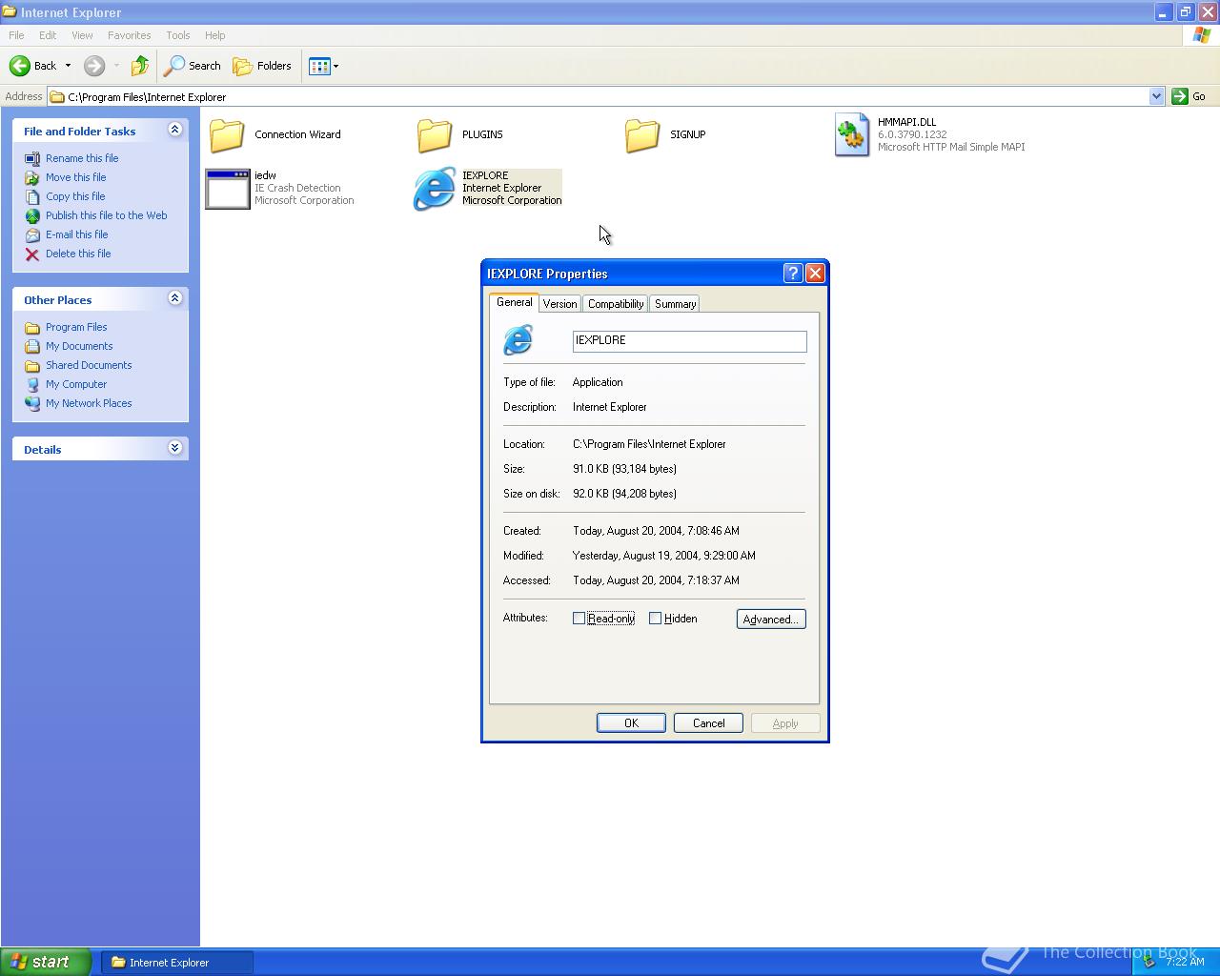Toggle the Folders pane button
Viewport: 1220px width, 976px height.
(x=262, y=66)
